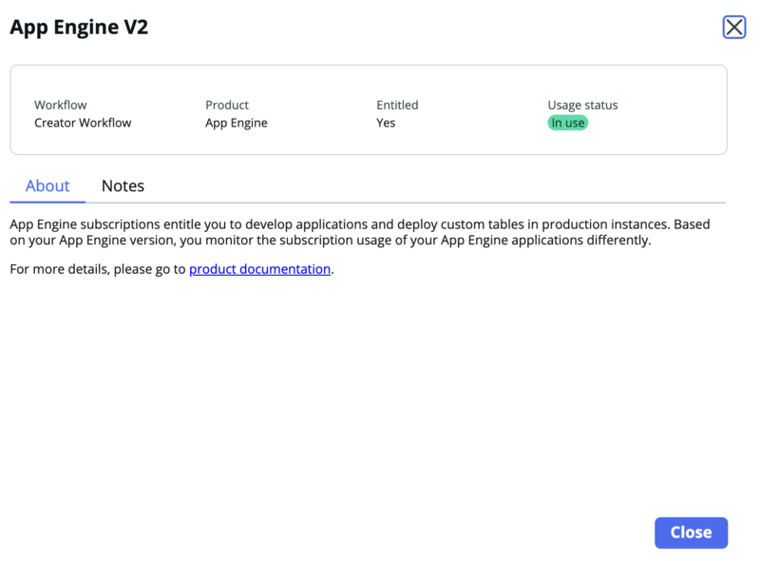
Task: Click the App Engine subscriptions description paragraph
Action: pyautogui.click(x=360, y=232)
